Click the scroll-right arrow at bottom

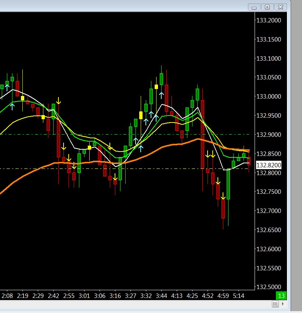[x=283, y=304]
